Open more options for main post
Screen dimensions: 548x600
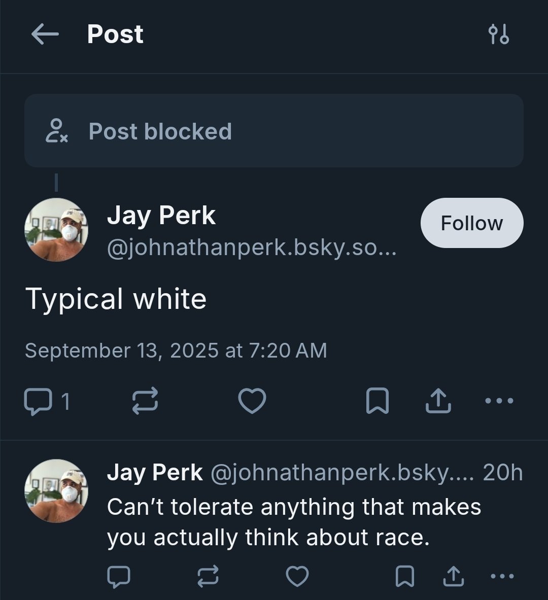[499, 401]
